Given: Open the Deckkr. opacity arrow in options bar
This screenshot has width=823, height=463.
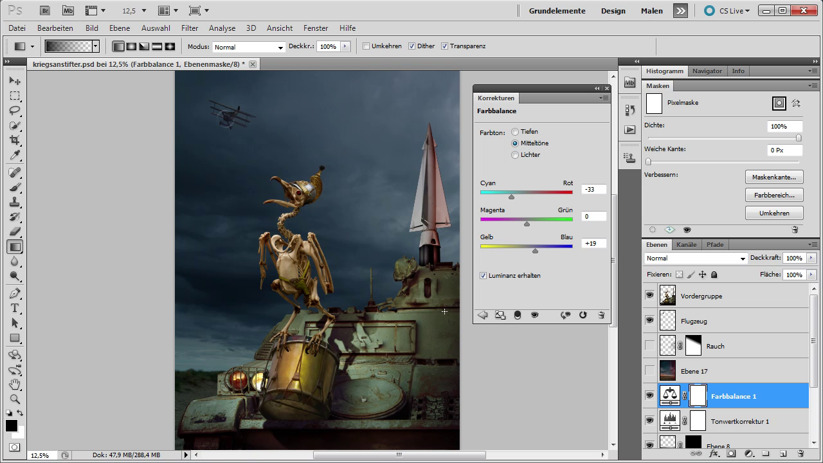Looking at the screenshot, I should click(x=345, y=46).
